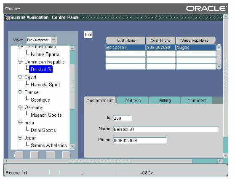Click the Sales Rep Name column header

pyautogui.click(x=196, y=40)
